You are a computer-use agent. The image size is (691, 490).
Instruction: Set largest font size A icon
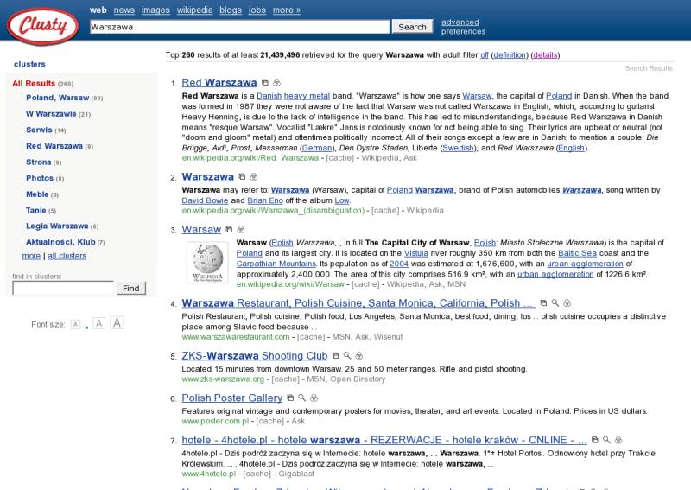(x=117, y=323)
